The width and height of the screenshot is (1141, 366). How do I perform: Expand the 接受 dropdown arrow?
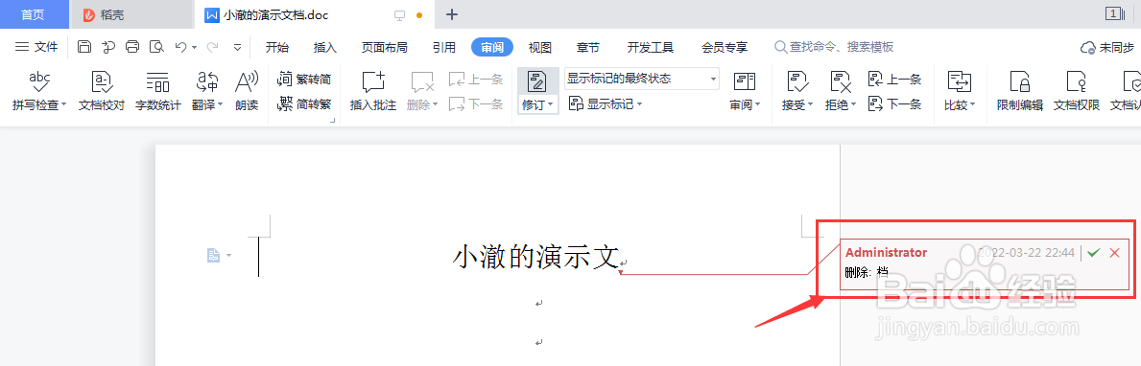[x=811, y=104]
